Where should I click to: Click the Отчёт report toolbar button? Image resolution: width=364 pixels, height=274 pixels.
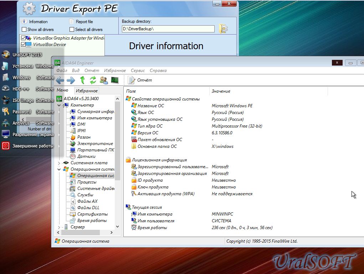[140, 80]
